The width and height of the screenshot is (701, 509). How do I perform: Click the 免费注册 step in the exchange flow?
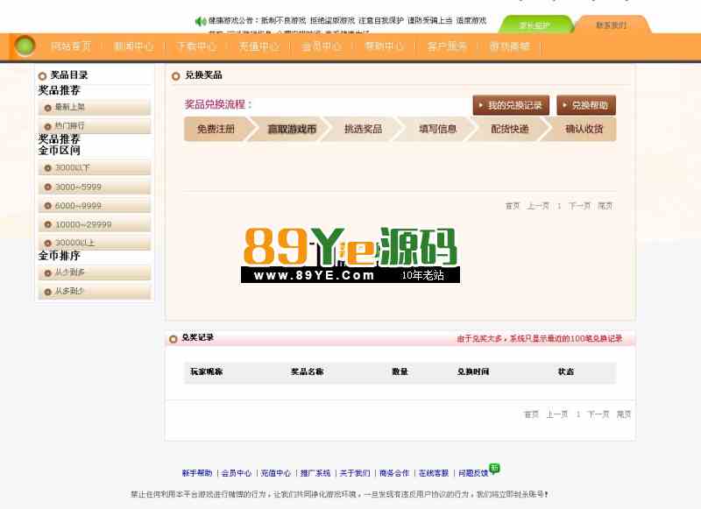(216, 129)
